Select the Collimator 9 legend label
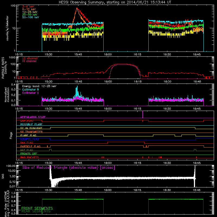Viewport: 217px width, 217px height. pyautogui.click(x=30, y=93)
